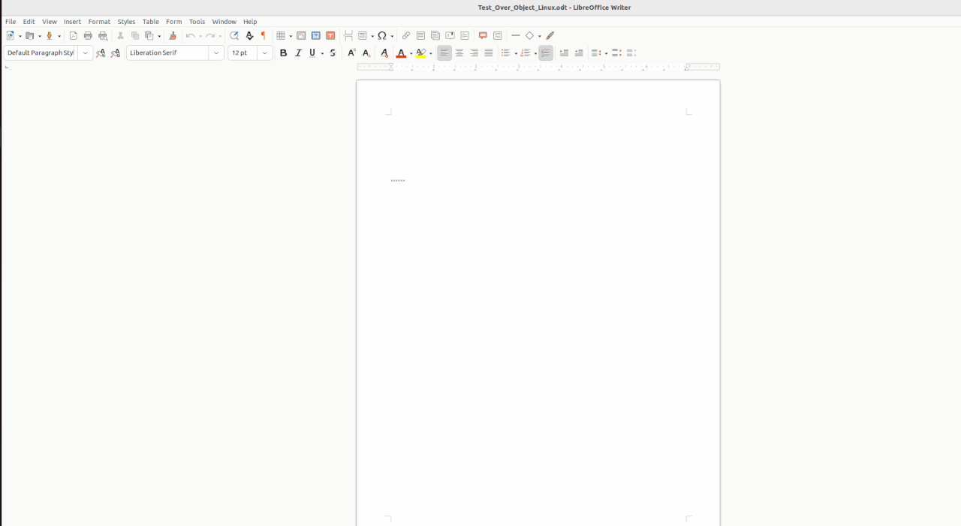This screenshot has width=961, height=526.
Task: Click inside the font name field
Action: tap(167, 53)
